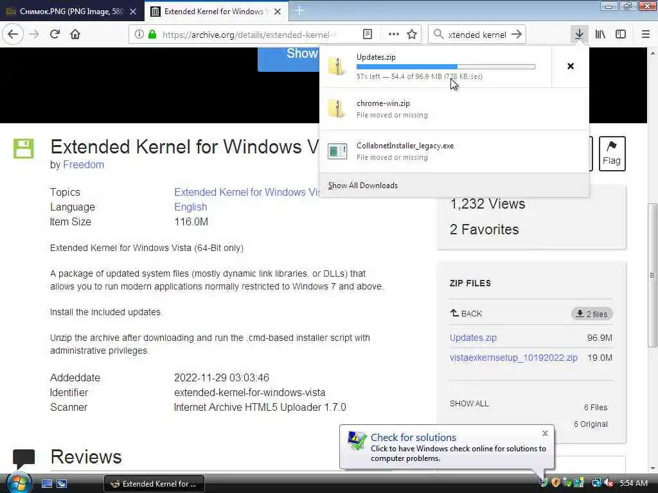The width and height of the screenshot is (658, 493).
Task: Click Show Desktop quick launch icon
Action: tap(46, 483)
